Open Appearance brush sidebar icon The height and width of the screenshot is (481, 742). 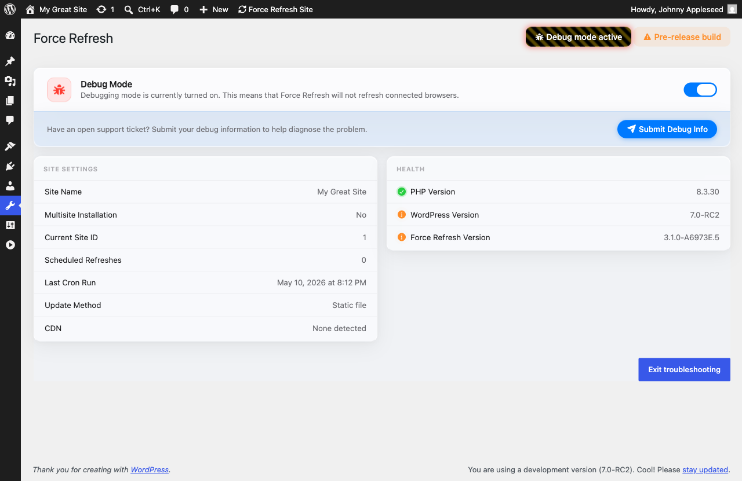(x=10, y=146)
